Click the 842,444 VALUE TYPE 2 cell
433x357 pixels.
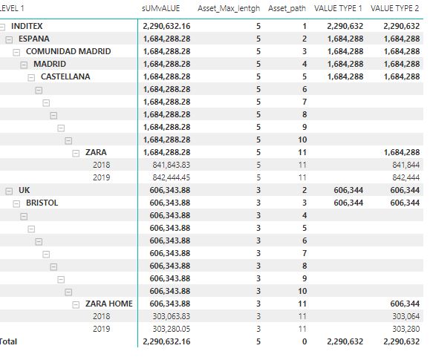(406, 177)
